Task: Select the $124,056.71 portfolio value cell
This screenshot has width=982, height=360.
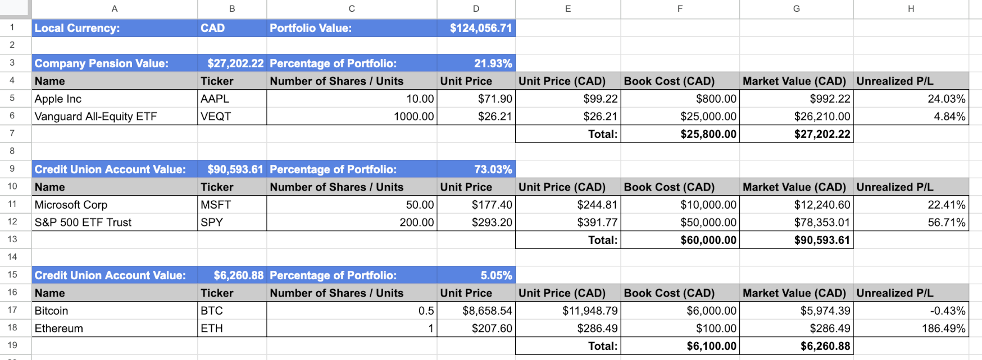Action: pyautogui.click(x=476, y=28)
